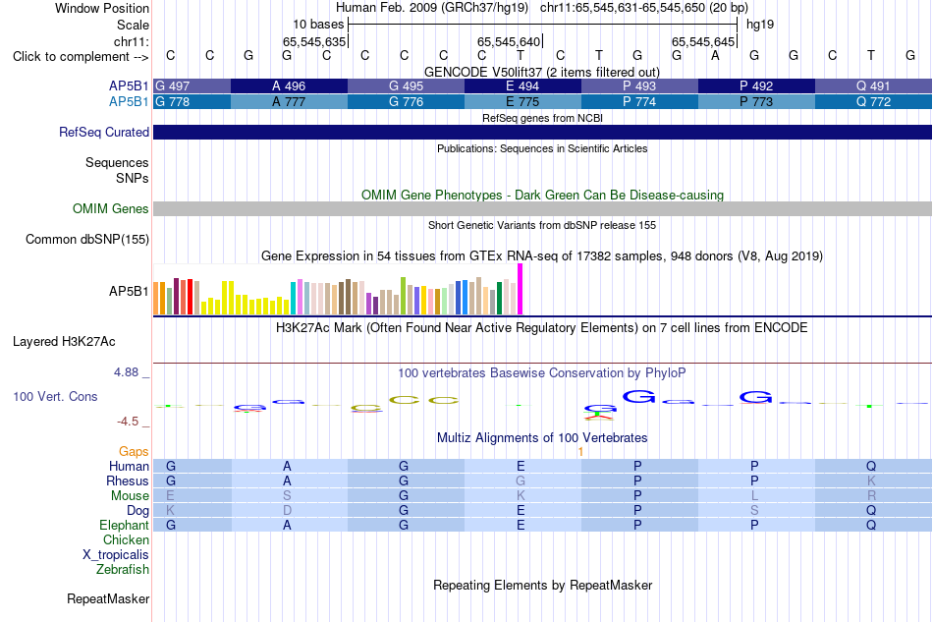Click the gray OMIM Genes item bar

[543, 209]
